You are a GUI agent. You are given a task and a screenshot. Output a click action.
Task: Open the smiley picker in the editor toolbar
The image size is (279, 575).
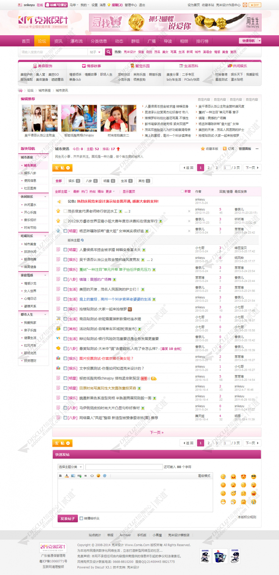(x=98, y=476)
